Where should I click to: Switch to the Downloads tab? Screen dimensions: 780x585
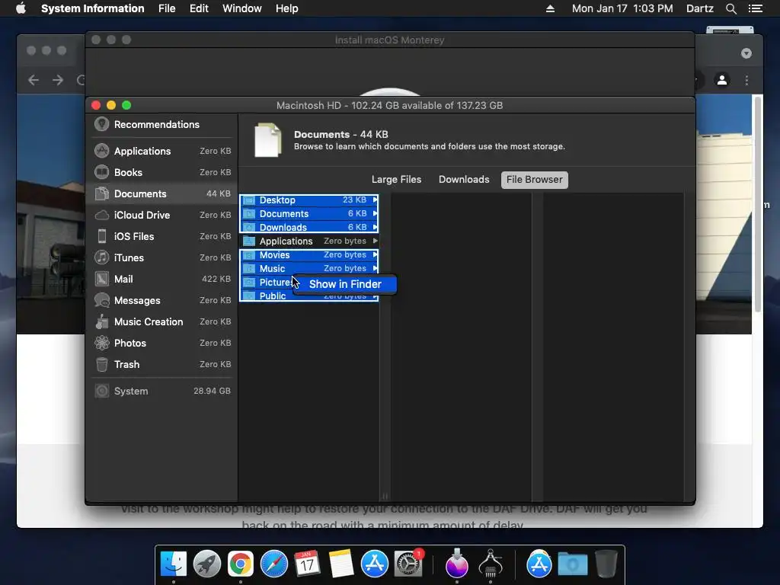point(464,180)
